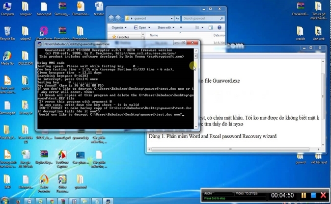
Task: Adjust the recorder Audio level bar
Action: pyautogui.click(x=224, y=193)
